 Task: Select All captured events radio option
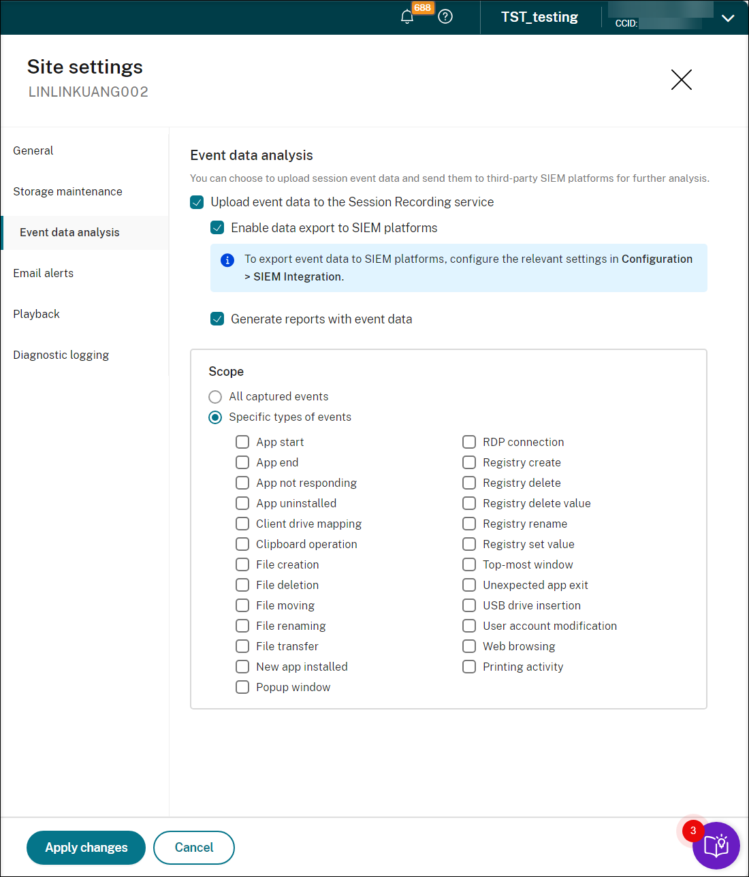(x=215, y=397)
